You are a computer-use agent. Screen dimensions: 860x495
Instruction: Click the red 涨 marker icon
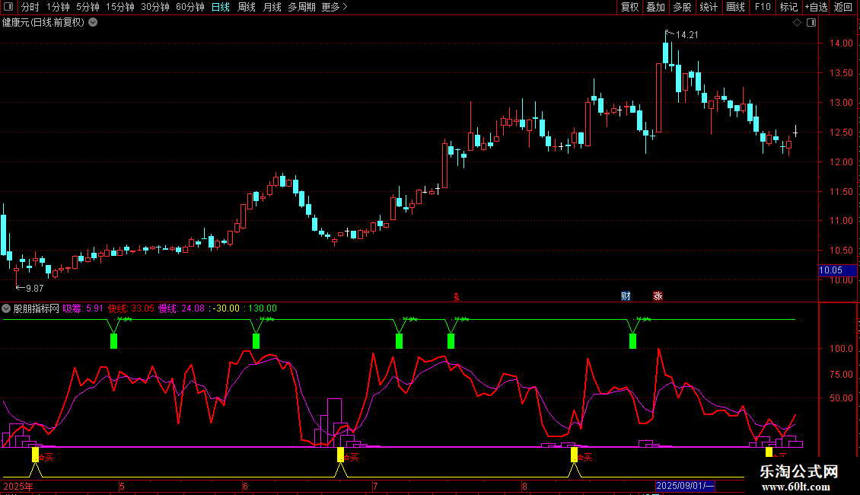[x=657, y=296]
